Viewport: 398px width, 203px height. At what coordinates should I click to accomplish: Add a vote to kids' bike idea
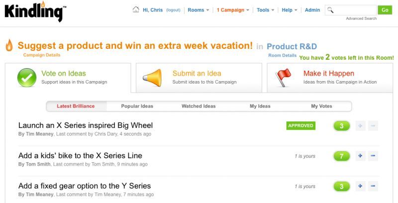[x=360, y=156]
